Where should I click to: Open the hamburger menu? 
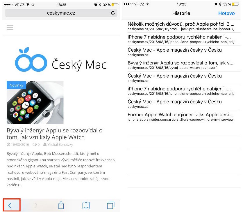[x=10, y=27]
